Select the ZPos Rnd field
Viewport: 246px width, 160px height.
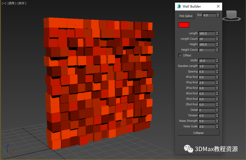[207, 88]
